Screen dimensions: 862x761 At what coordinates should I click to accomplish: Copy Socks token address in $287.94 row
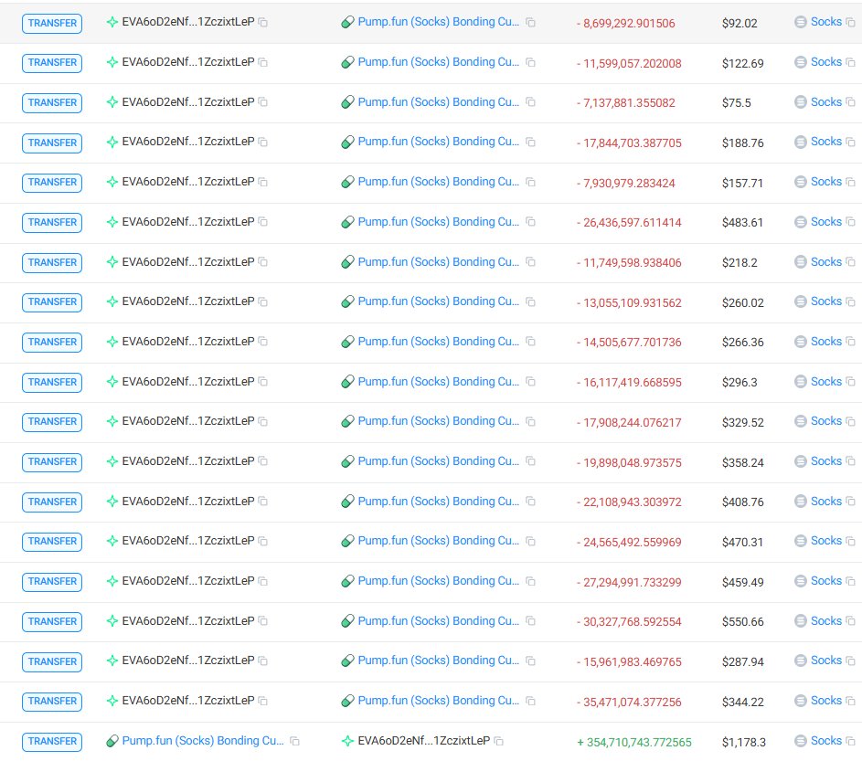(850, 661)
